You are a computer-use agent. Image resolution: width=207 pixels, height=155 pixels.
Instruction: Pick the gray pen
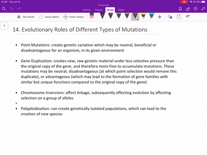click(127, 15)
